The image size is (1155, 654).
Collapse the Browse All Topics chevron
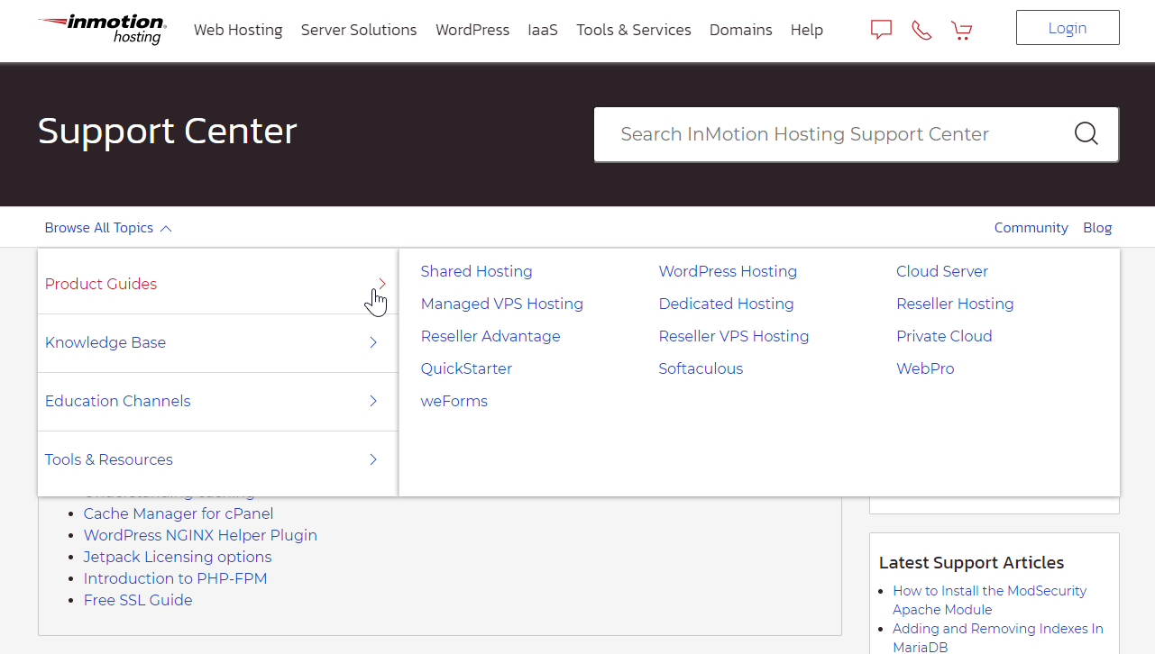click(x=166, y=228)
